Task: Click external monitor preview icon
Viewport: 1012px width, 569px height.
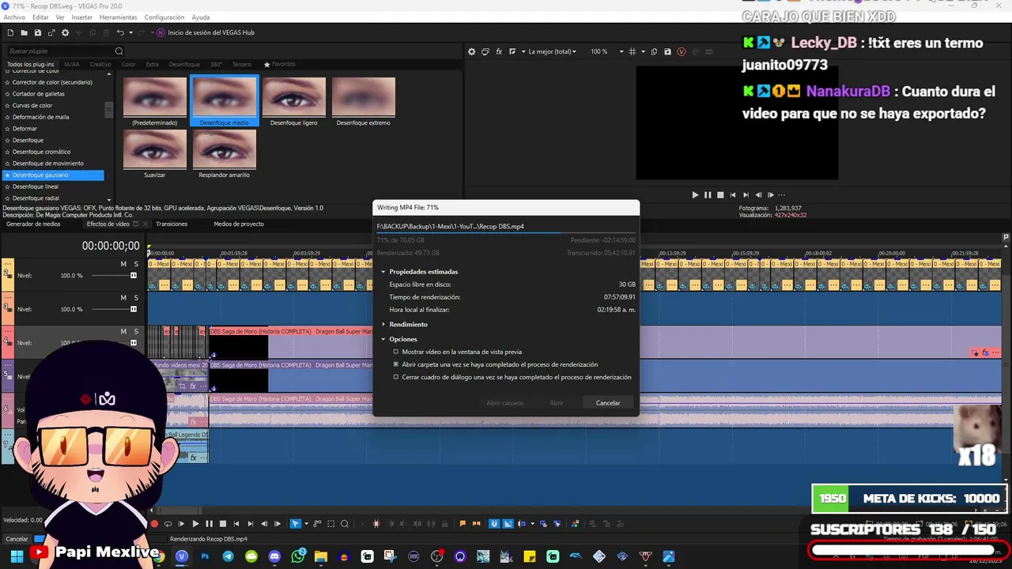Action: pyautogui.click(x=485, y=51)
